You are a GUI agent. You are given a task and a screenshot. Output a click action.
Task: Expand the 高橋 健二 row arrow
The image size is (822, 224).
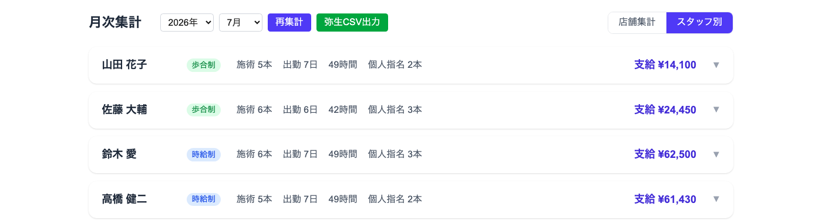pyautogui.click(x=716, y=199)
